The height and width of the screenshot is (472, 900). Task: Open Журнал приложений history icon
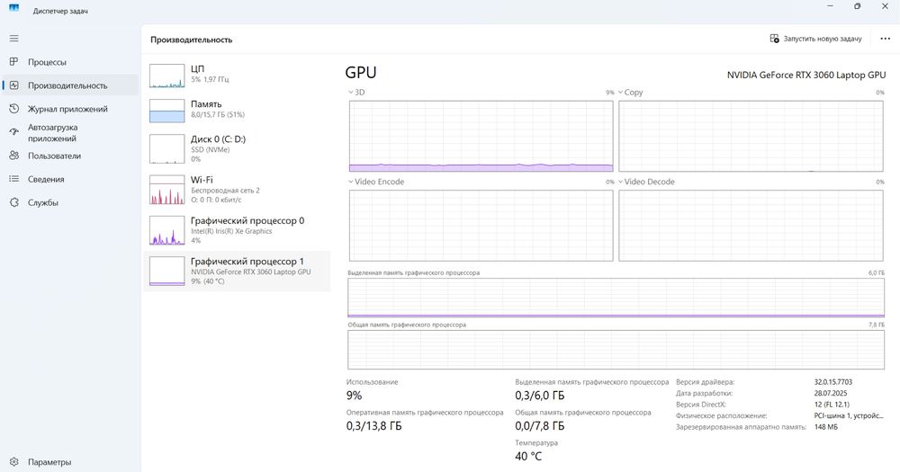tap(13, 109)
